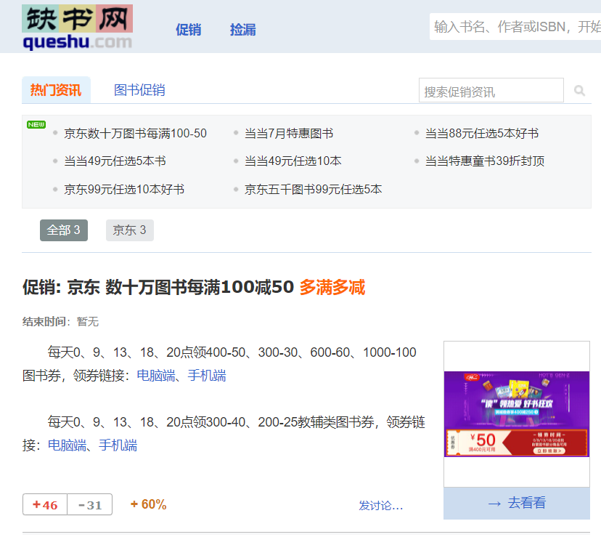Open the purple promotion banner thumbnail

tap(517, 414)
